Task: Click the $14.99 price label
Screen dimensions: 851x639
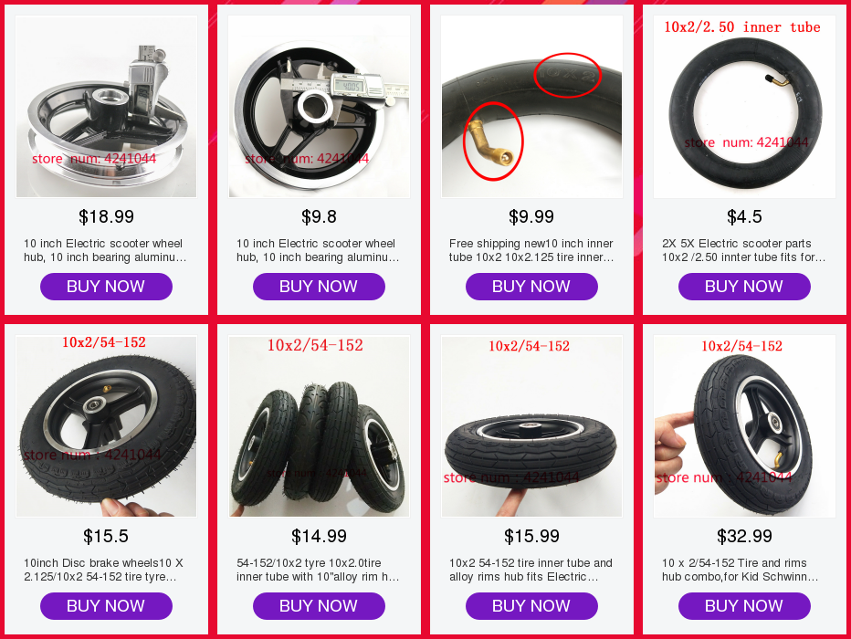Action: click(320, 536)
